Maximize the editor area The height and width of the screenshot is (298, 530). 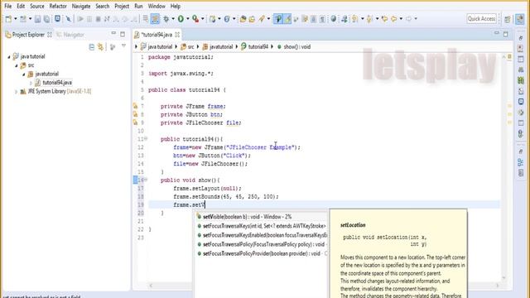pyautogui.click(x=506, y=34)
